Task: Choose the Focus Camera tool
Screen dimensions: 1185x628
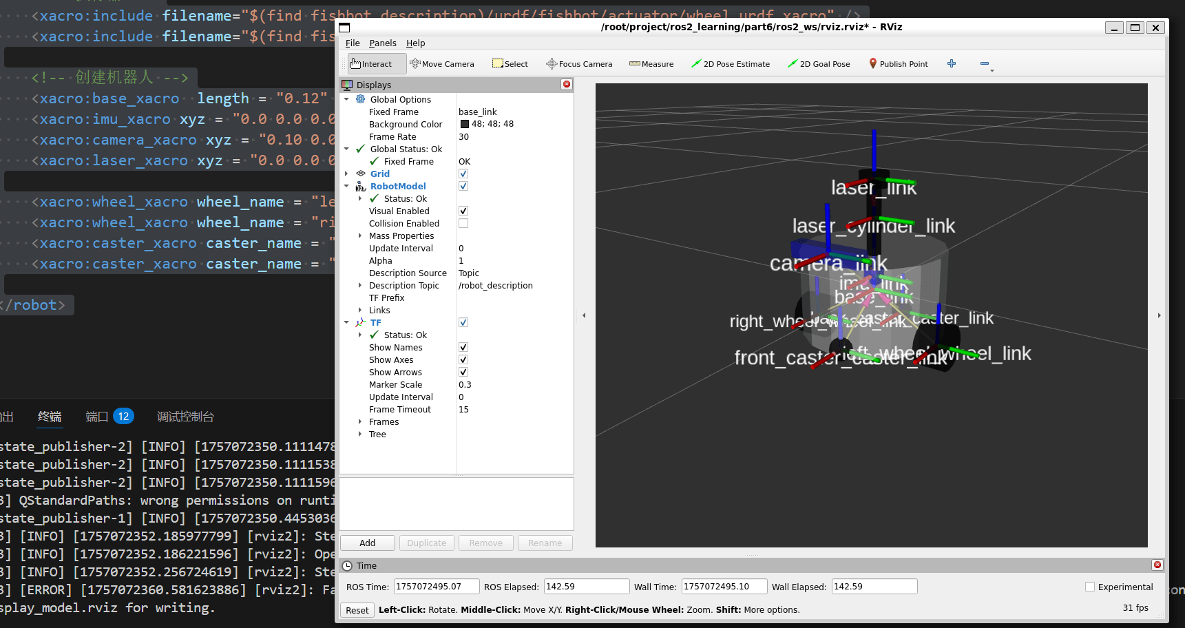Action: (579, 64)
